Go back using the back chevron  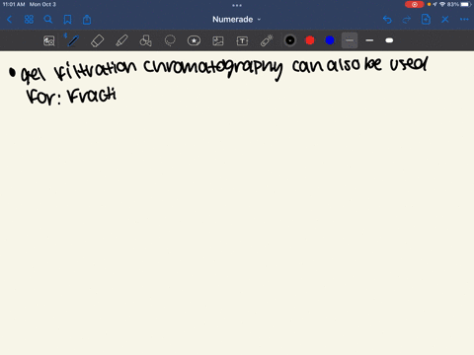[10, 20]
